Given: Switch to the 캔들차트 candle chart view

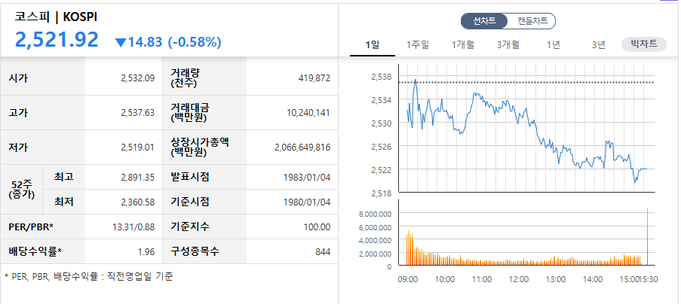Looking at the screenshot, I should click(532, 21).
